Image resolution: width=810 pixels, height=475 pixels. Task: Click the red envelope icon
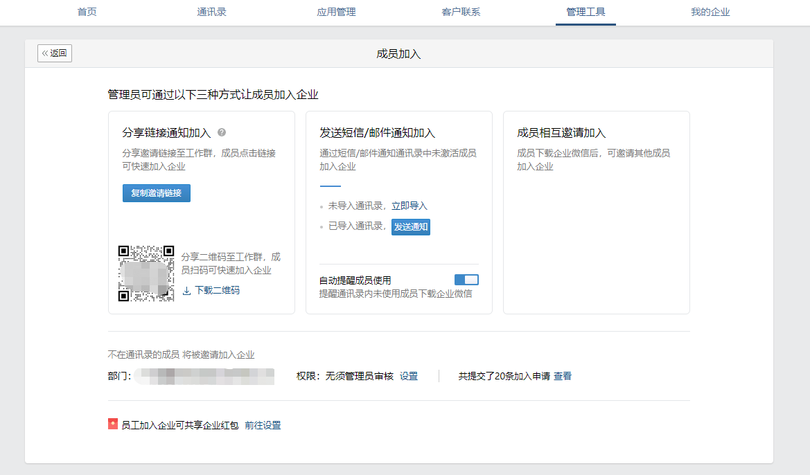tap(113, 424)
